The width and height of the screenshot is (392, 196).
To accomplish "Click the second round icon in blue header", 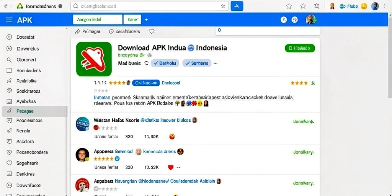I will tap(295, 20).
